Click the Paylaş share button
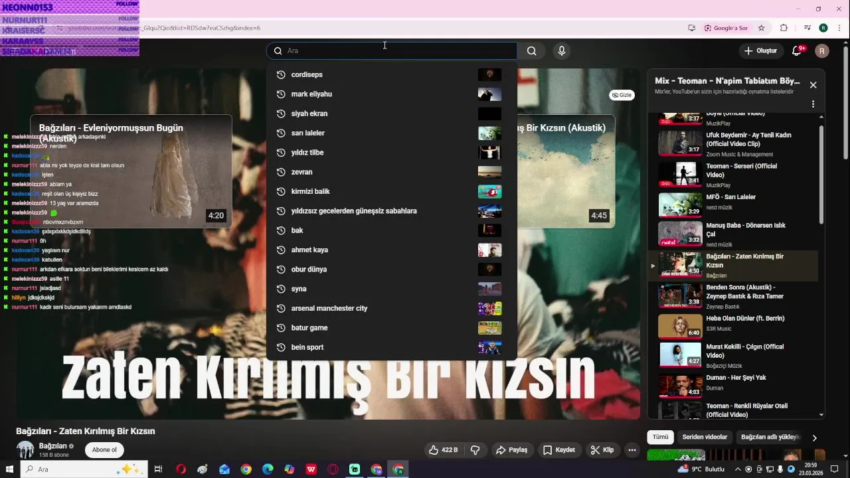The image size is (850, 478). pos(511,450)
